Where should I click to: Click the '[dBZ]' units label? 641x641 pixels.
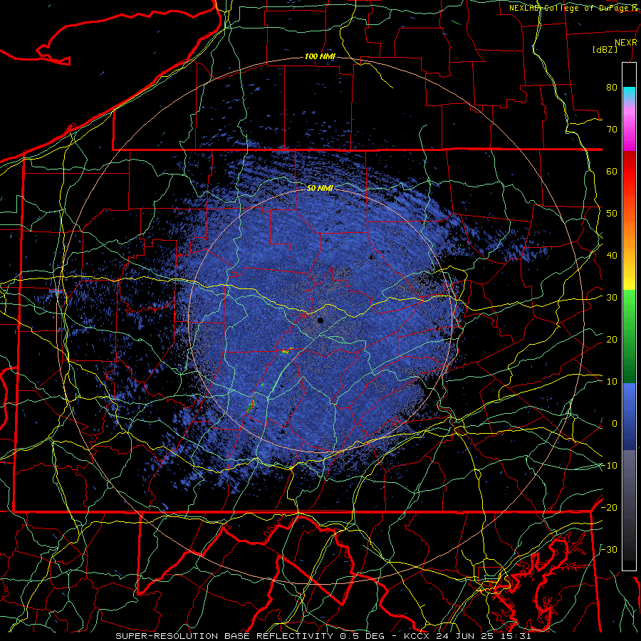[605, 49]
